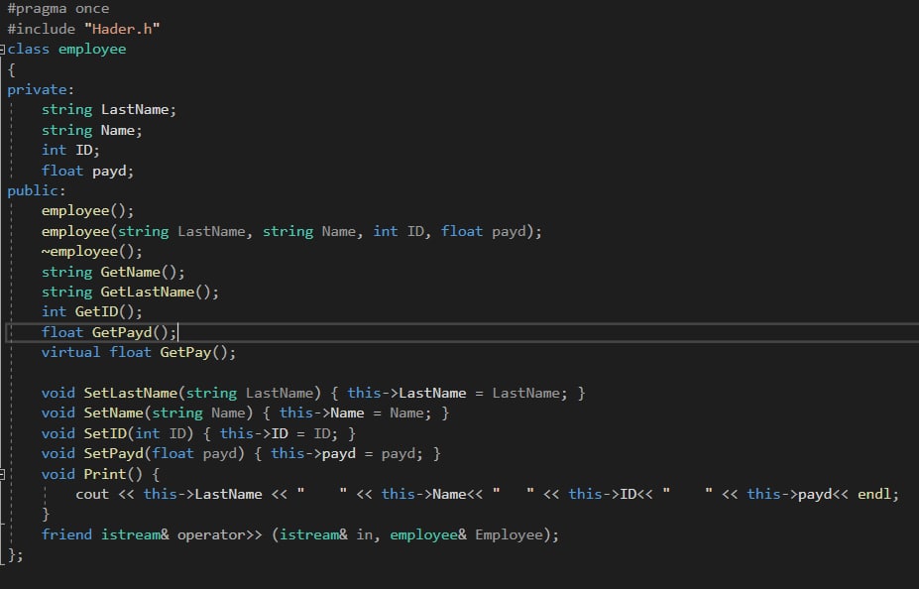Click the 'SetPayd' setter method name

point(113,453)
